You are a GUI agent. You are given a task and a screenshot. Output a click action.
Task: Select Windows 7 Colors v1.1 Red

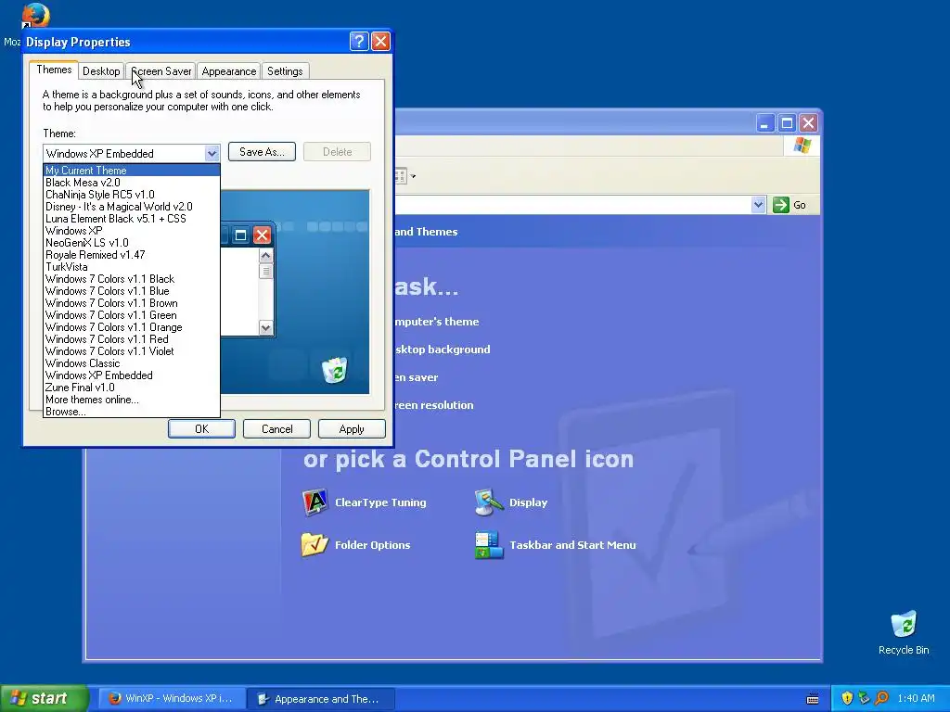coord(132,339)
